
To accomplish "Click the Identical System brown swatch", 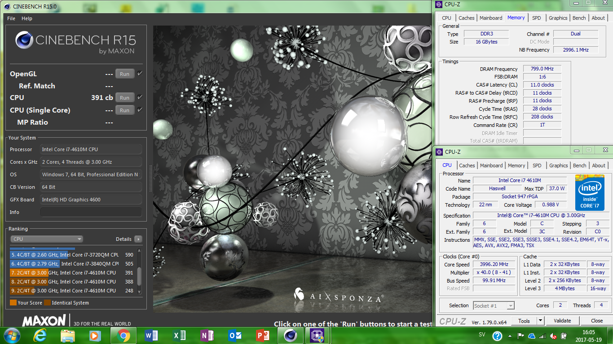I will [47, 303].
